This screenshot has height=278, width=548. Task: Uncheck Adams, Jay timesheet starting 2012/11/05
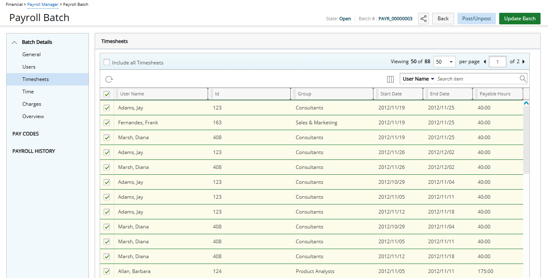[107, 197]
